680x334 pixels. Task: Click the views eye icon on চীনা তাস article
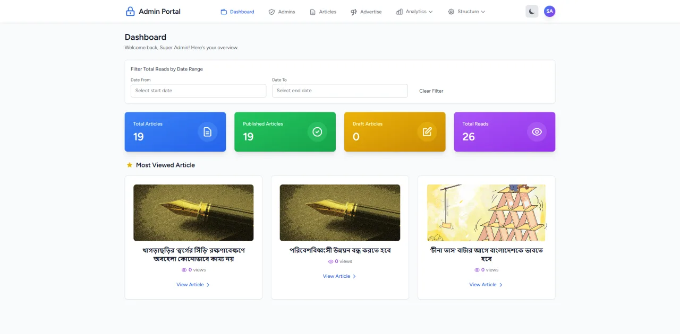(x=477, y=270)
